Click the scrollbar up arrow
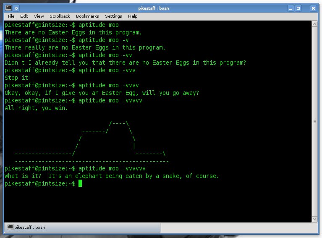This screenshot has height=238, width=322. point(314,24)
